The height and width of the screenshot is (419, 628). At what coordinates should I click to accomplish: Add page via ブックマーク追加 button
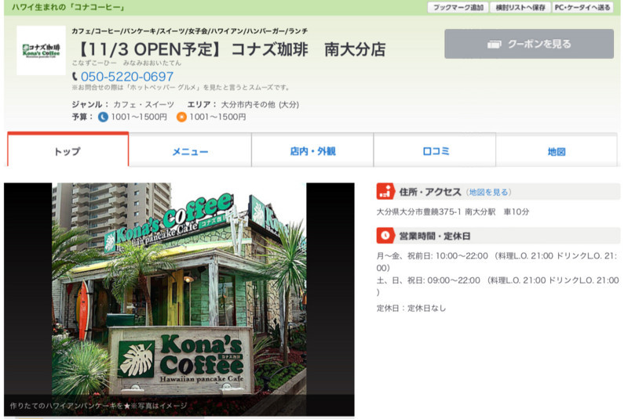[x=458, y=8]
